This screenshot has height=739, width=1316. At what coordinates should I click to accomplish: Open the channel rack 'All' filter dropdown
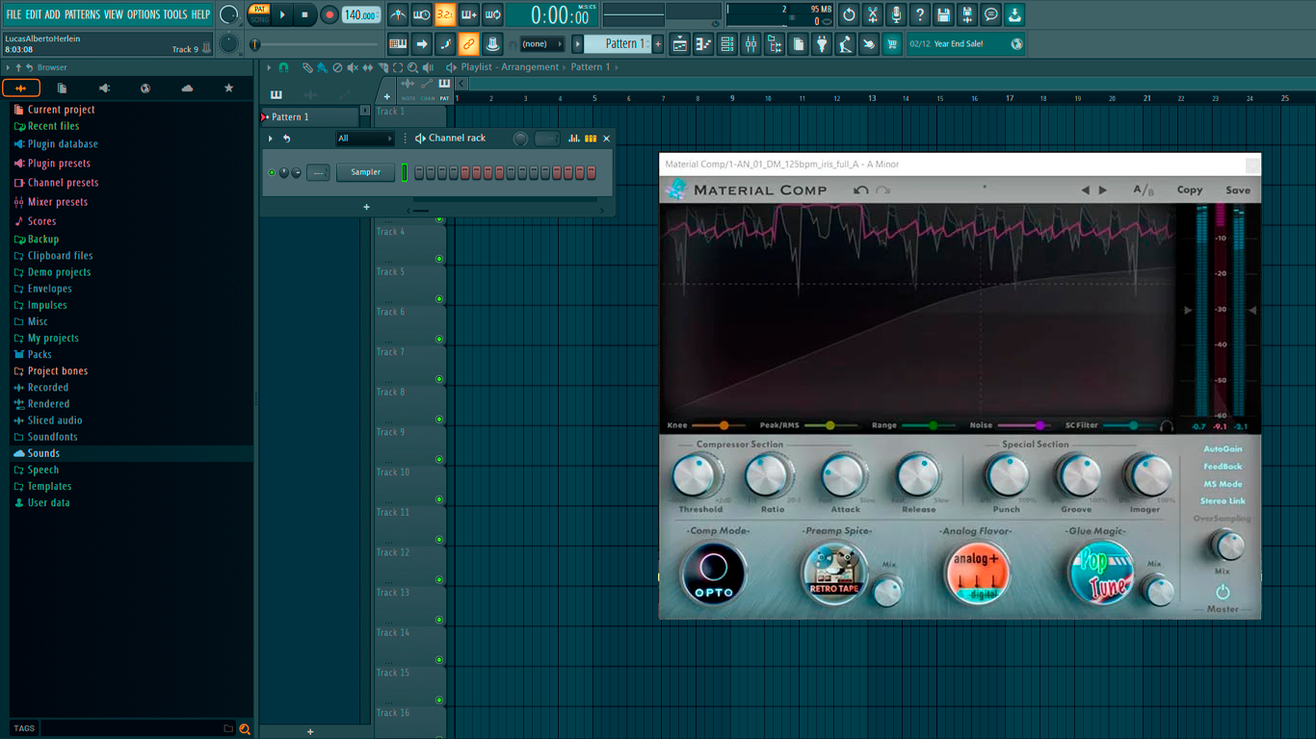365,139
